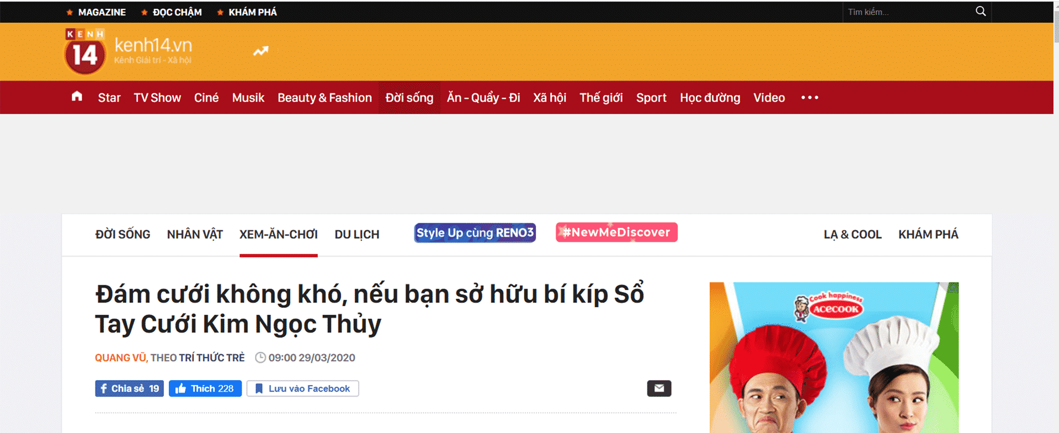Send article via email envelope icon
The height and width of the screenshot is (433, 1059).
click(659, 388)
